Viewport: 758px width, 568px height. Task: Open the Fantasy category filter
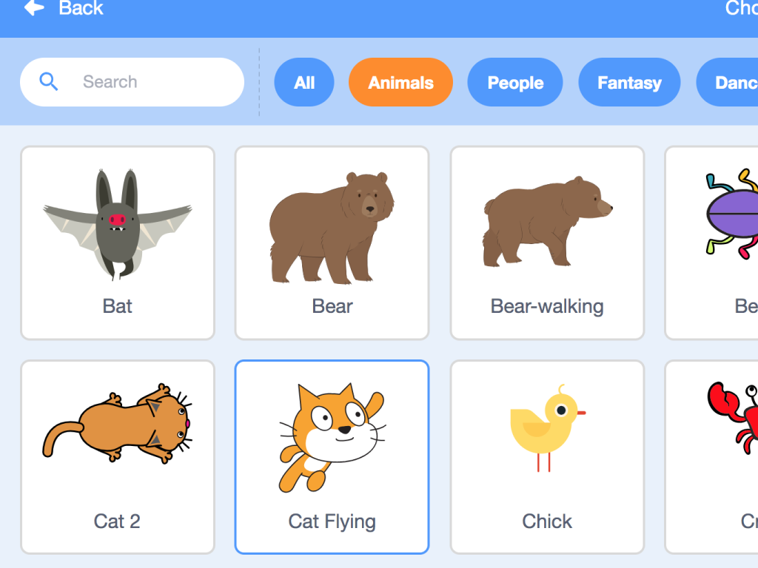point(629,82)
